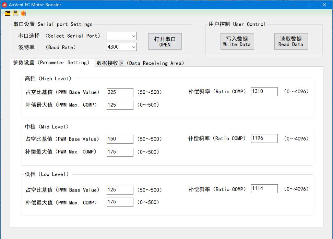Select Mid Level PWM Base Value field
333x239 pixels.
click(120, 139)
